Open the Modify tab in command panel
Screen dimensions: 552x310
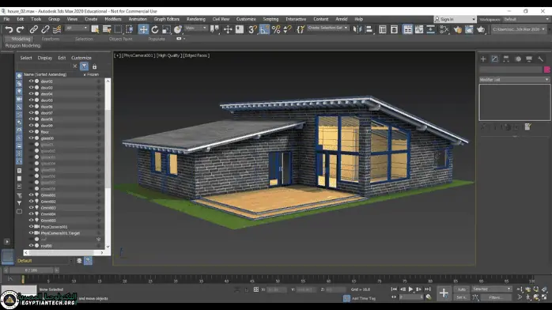click(494, 59)
